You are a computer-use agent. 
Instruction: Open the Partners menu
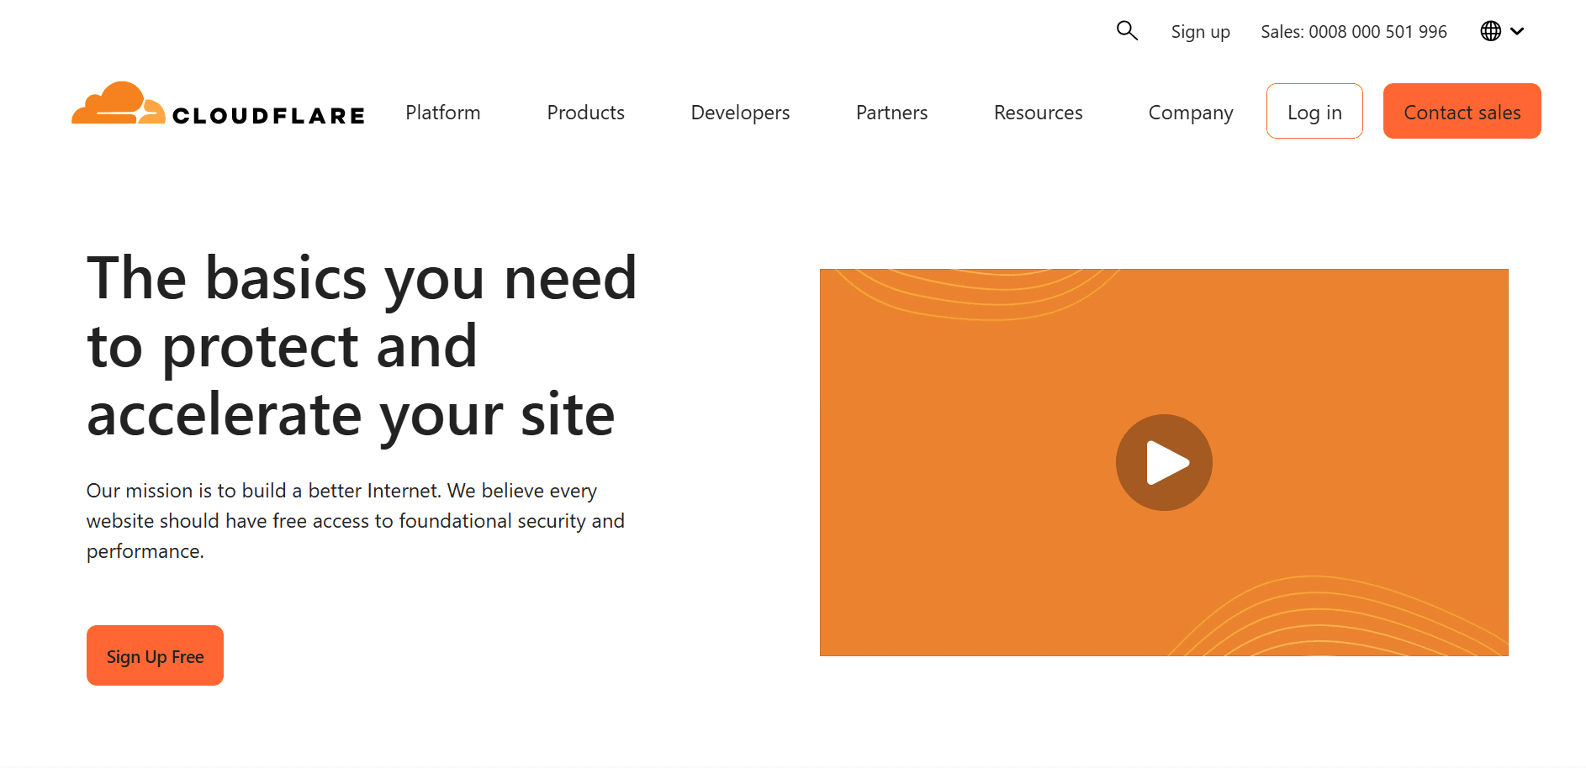(x=891, y=112)
